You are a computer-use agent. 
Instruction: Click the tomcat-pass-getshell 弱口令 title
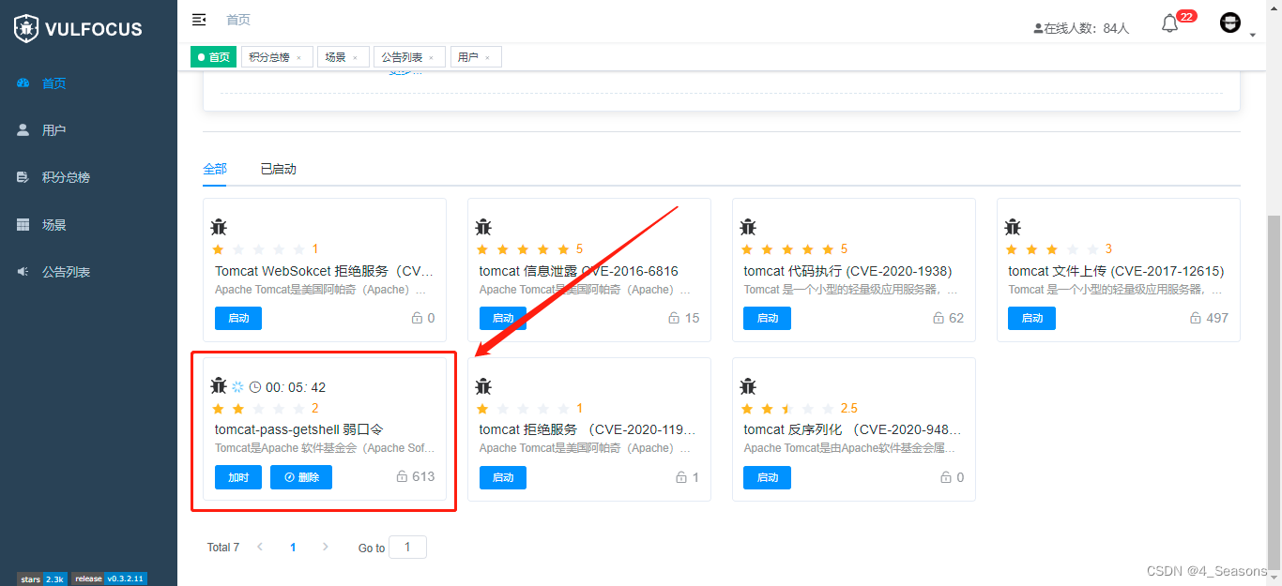pyautogui.click(x=299, y=429)
